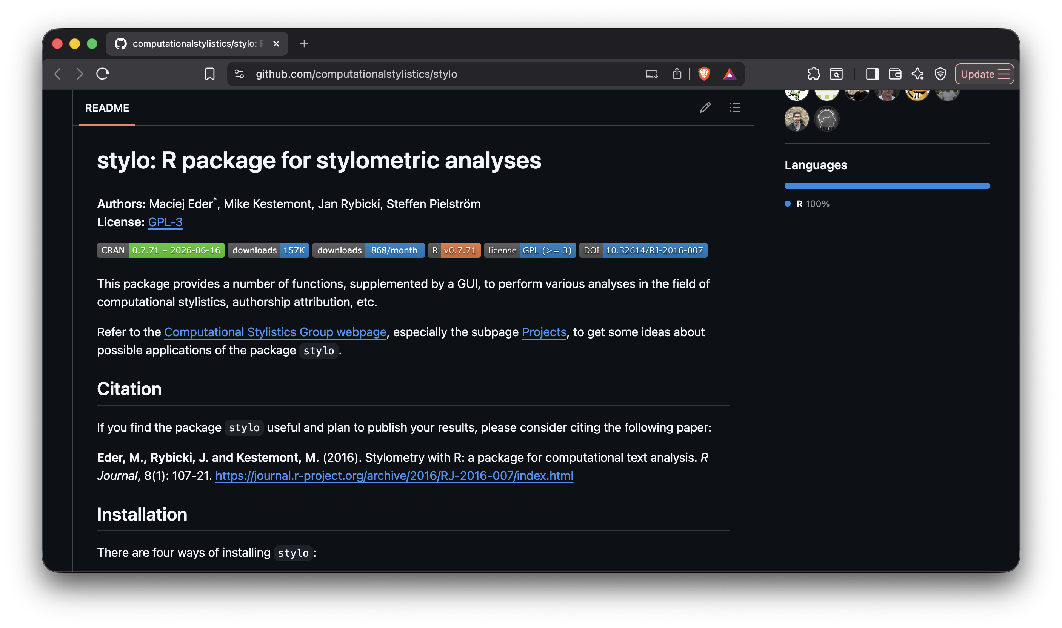
Task: Go forward to the next page
Action: pos(80,74)
